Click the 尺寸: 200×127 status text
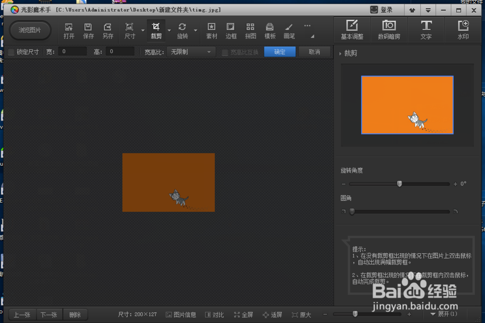Screen dimensions: 485x323 coord(137,314)
